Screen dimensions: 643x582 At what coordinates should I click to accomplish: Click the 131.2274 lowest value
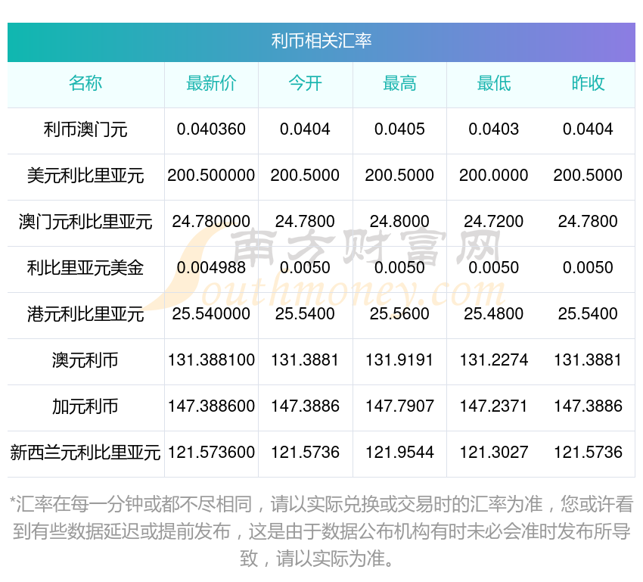494,359
